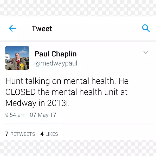Click the 'Medway in 2013!!' line
The image size is (156, 156).
37,103
